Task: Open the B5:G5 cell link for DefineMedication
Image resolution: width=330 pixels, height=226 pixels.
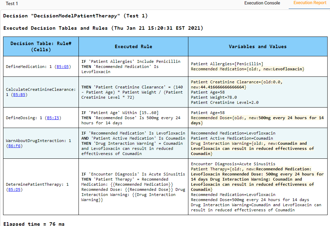Action: [x=62, y=67]
